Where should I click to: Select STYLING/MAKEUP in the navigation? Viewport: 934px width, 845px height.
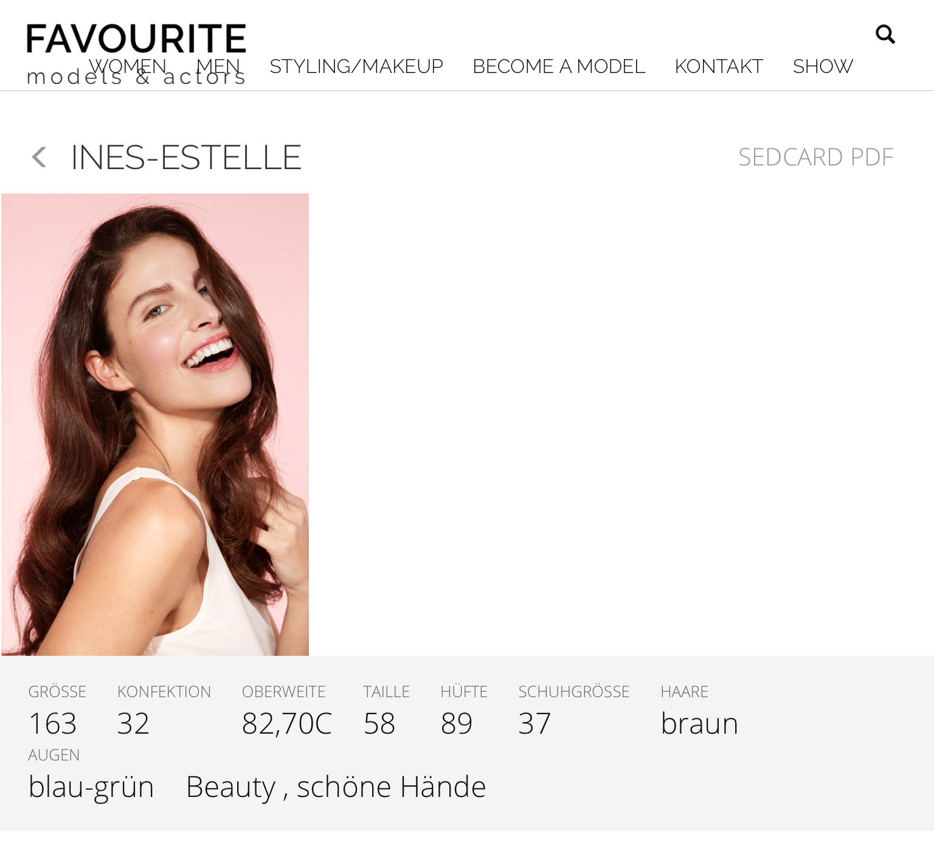point(356,66)
